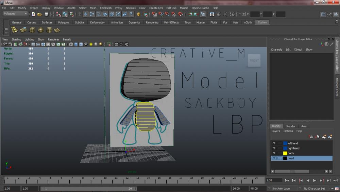340x192 pixels.
Task: Toggle display type box of body layer
Action: coord(280,153)
